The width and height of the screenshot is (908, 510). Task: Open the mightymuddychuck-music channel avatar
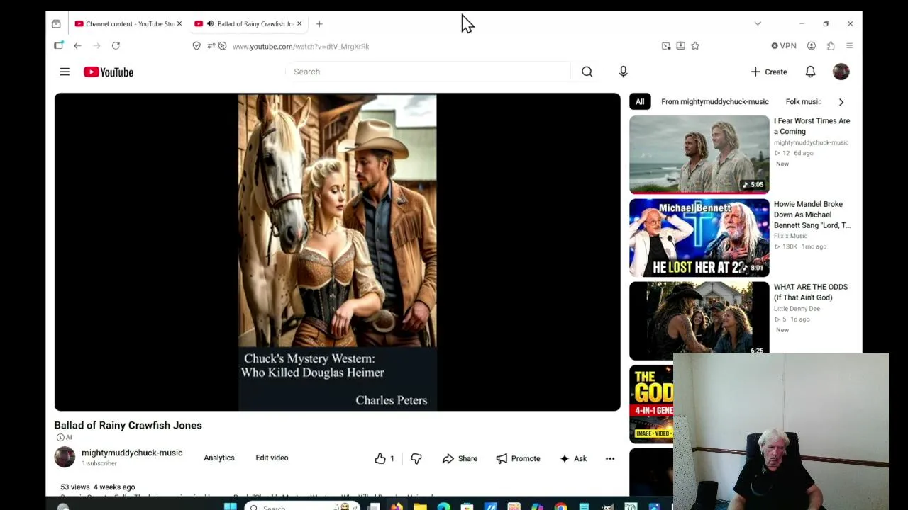pos(65,457)
